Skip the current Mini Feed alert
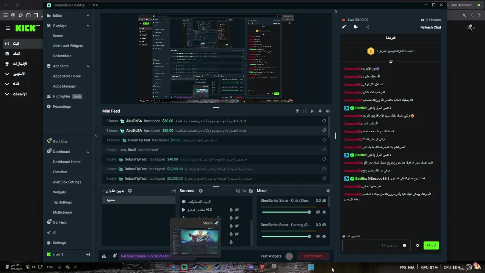Screen dimensions: 485x273 313,111
